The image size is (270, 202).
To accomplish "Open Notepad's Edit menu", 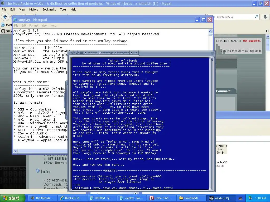I will pyautogui.click(x=23, y=26).
